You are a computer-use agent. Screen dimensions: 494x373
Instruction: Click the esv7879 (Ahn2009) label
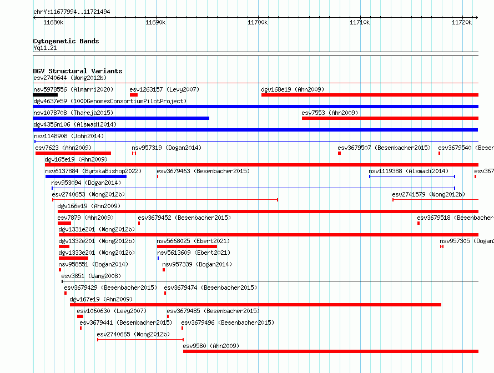click(x=85, y=218)
